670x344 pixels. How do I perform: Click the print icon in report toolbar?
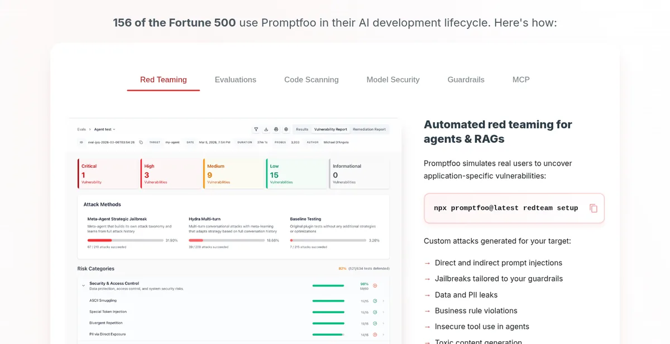(x=276, y=129)
